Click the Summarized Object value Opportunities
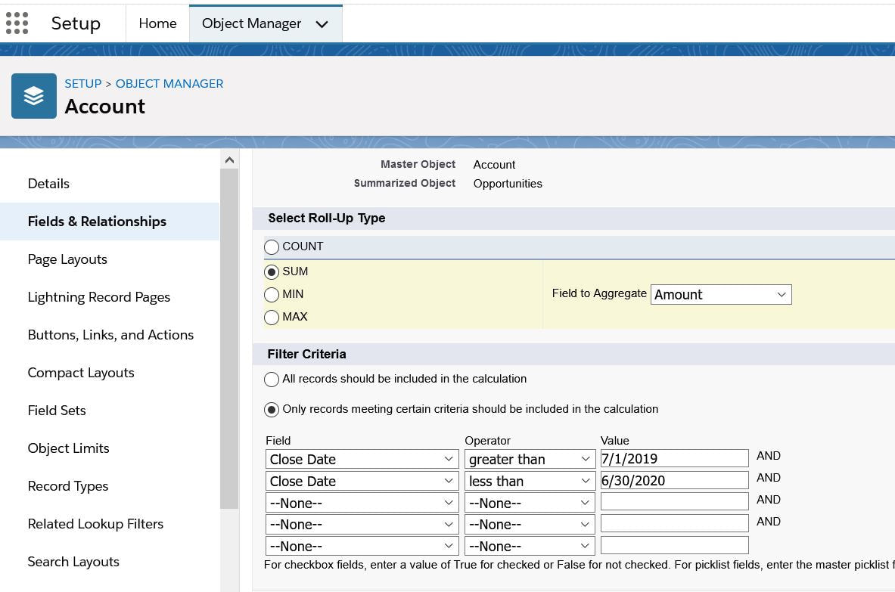 tap(508, 184)
